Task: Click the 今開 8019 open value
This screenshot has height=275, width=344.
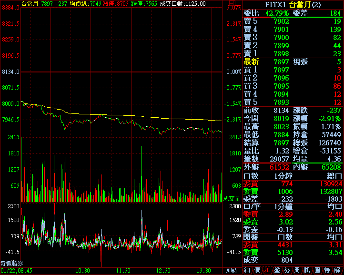Action: click(282, 119)
